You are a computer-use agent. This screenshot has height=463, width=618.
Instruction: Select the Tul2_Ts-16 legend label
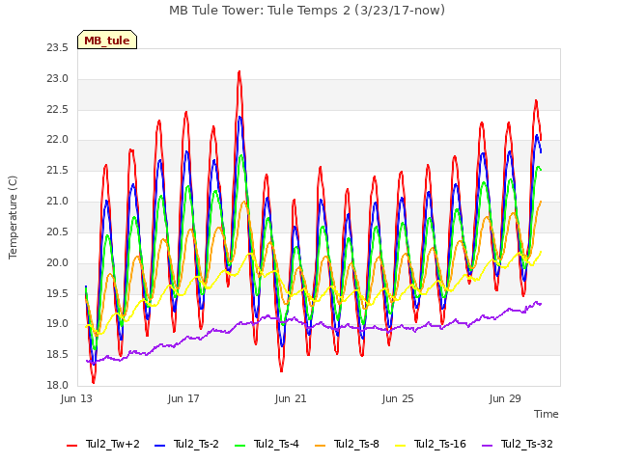pos(440,444)
